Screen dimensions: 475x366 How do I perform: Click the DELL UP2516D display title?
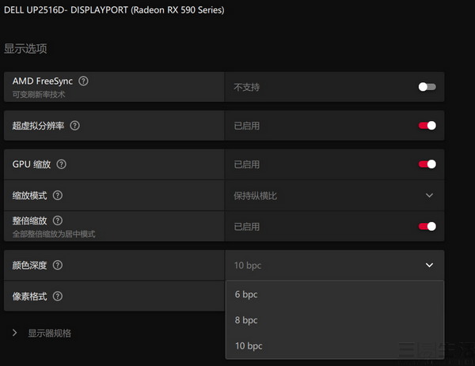click(x=112, y=10)
